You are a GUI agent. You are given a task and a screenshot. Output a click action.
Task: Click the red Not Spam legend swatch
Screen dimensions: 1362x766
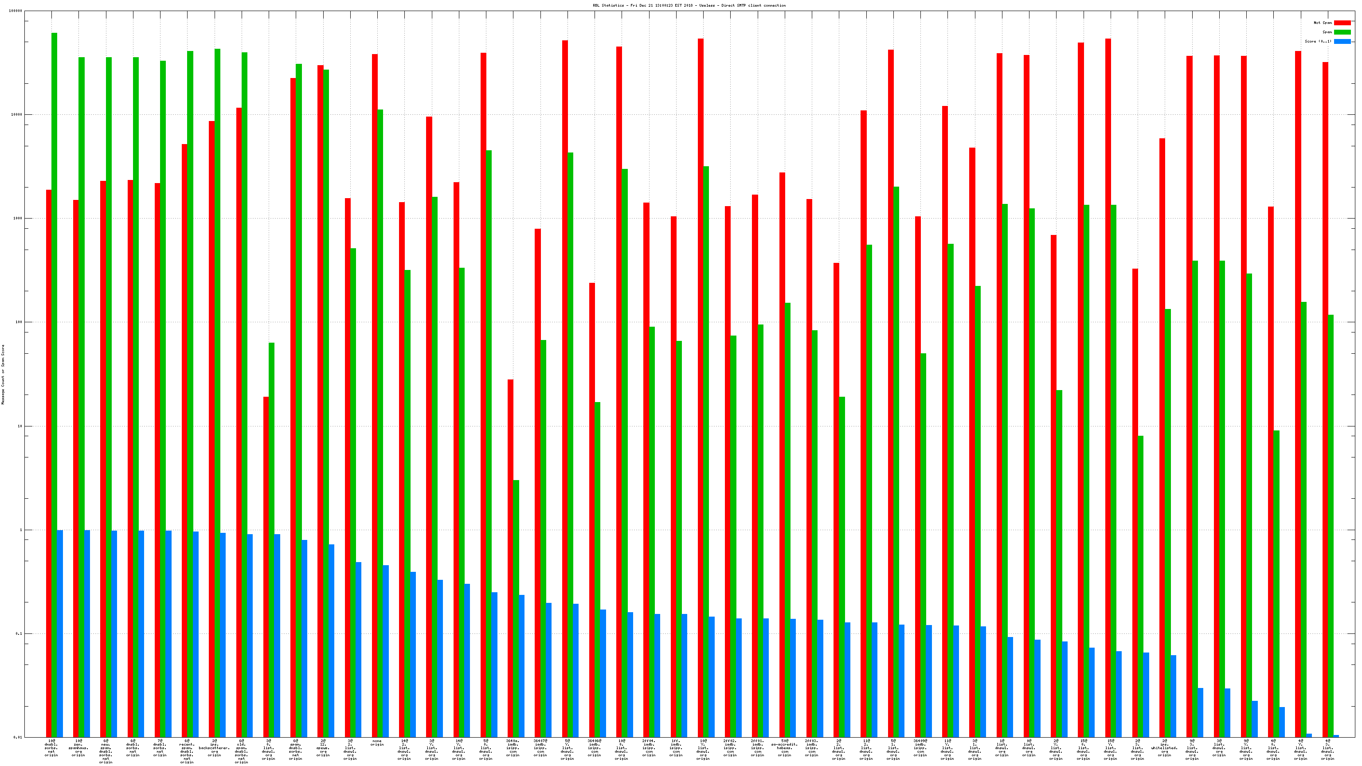pyautogui.click(x=1342, y=23)
